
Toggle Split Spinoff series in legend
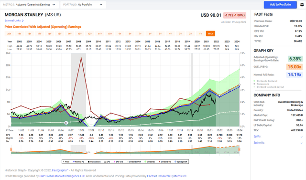coord(181,162)
